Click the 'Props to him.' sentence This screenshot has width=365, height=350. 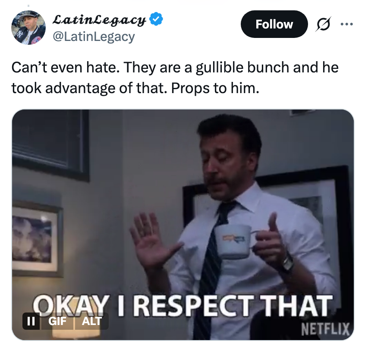[215, 88]
